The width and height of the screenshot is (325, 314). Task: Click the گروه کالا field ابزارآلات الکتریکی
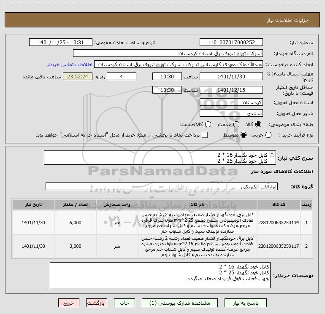pos(162,186)
